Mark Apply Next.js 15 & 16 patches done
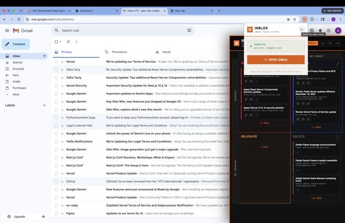Screen dimensions: 345x223 tap(256, 115)
